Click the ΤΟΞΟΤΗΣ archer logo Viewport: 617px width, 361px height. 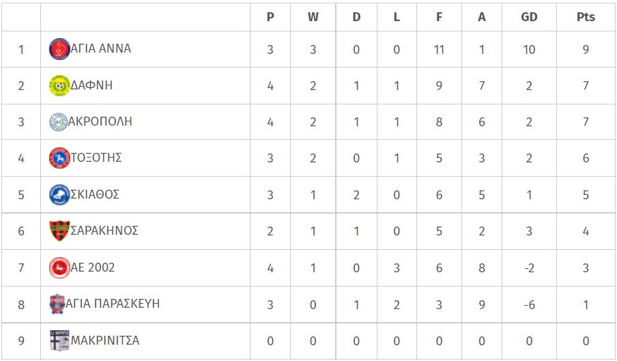point(59,158)
